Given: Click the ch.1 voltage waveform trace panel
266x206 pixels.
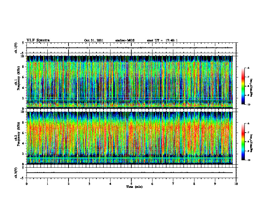Looking at the screenshot, I should click(x=131, y=48).
